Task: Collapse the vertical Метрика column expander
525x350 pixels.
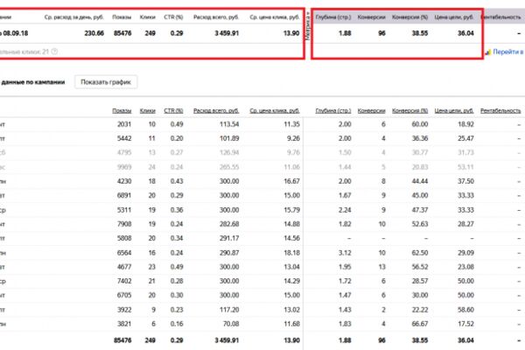Action: click(x=308, y=25)
